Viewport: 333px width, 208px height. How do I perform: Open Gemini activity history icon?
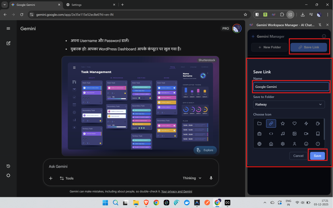pyautogui.click(x=8, y=166)
